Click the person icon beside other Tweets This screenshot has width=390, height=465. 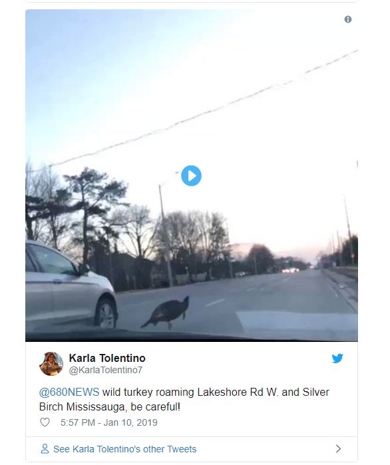[45, 448]
